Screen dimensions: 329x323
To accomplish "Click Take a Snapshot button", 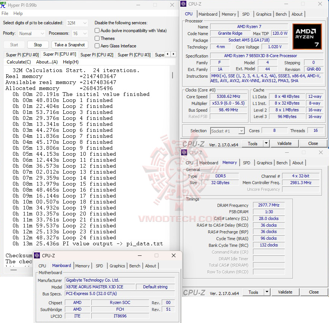I will coord(70,45).
